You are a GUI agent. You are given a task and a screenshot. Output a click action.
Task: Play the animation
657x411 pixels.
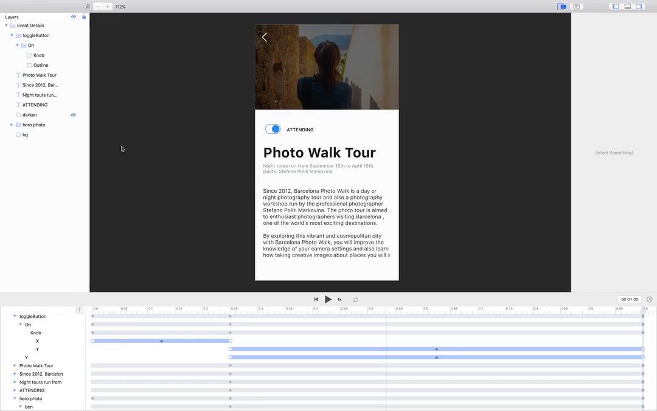point(328,300)
